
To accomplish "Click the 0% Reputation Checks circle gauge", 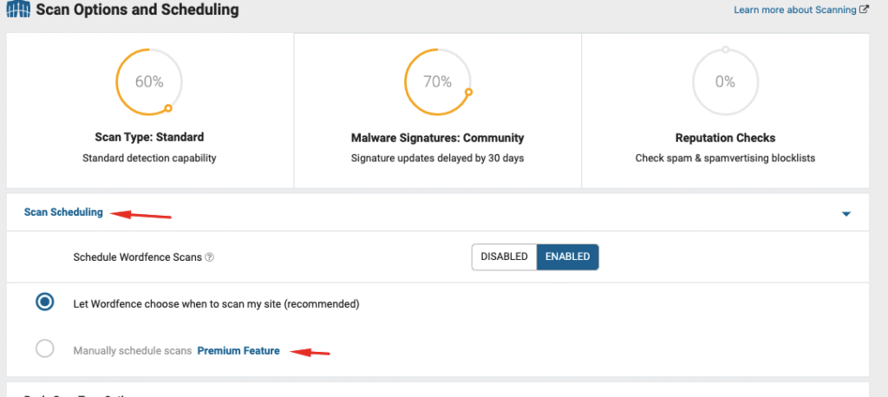I will [x=726, y=81].
